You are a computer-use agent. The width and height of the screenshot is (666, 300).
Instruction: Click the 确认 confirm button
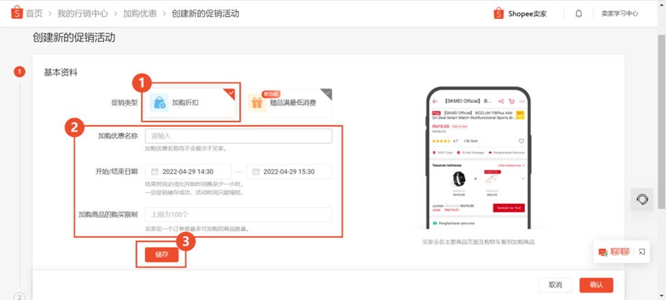[x=596, y=285]
